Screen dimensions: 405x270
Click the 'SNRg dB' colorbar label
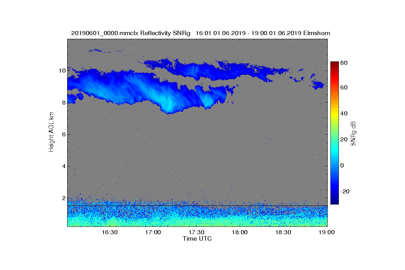(x=353, y=134)
